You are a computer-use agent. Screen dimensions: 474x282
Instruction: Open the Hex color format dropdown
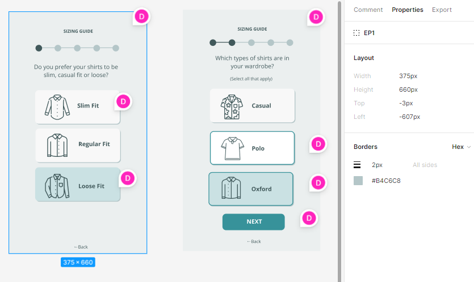coord(462,147)
